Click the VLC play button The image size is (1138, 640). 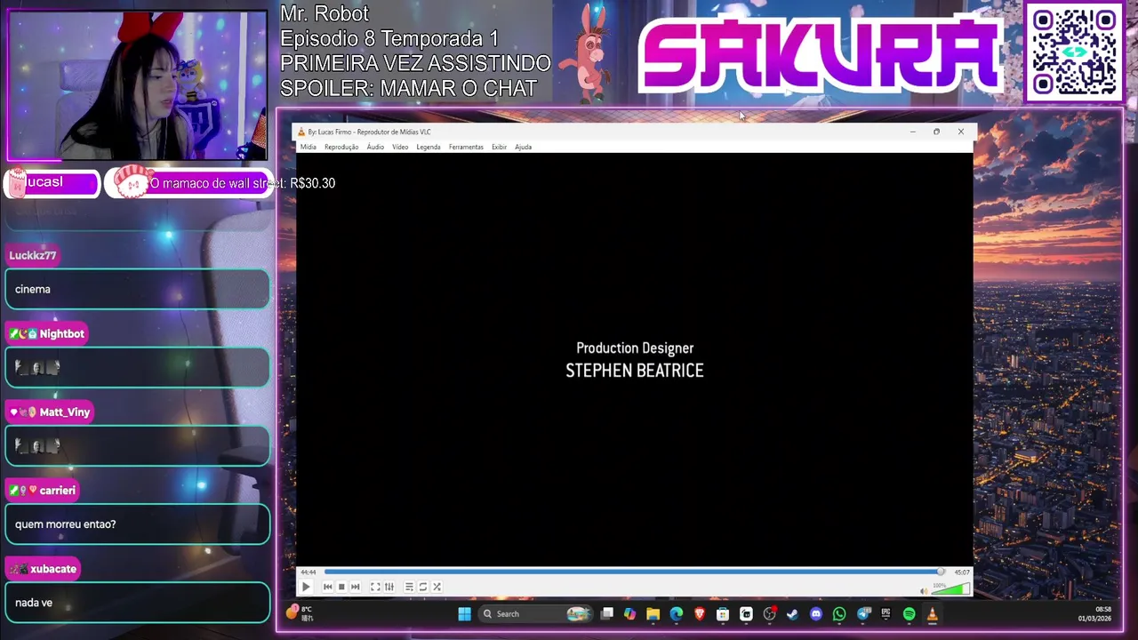(306, 587)
